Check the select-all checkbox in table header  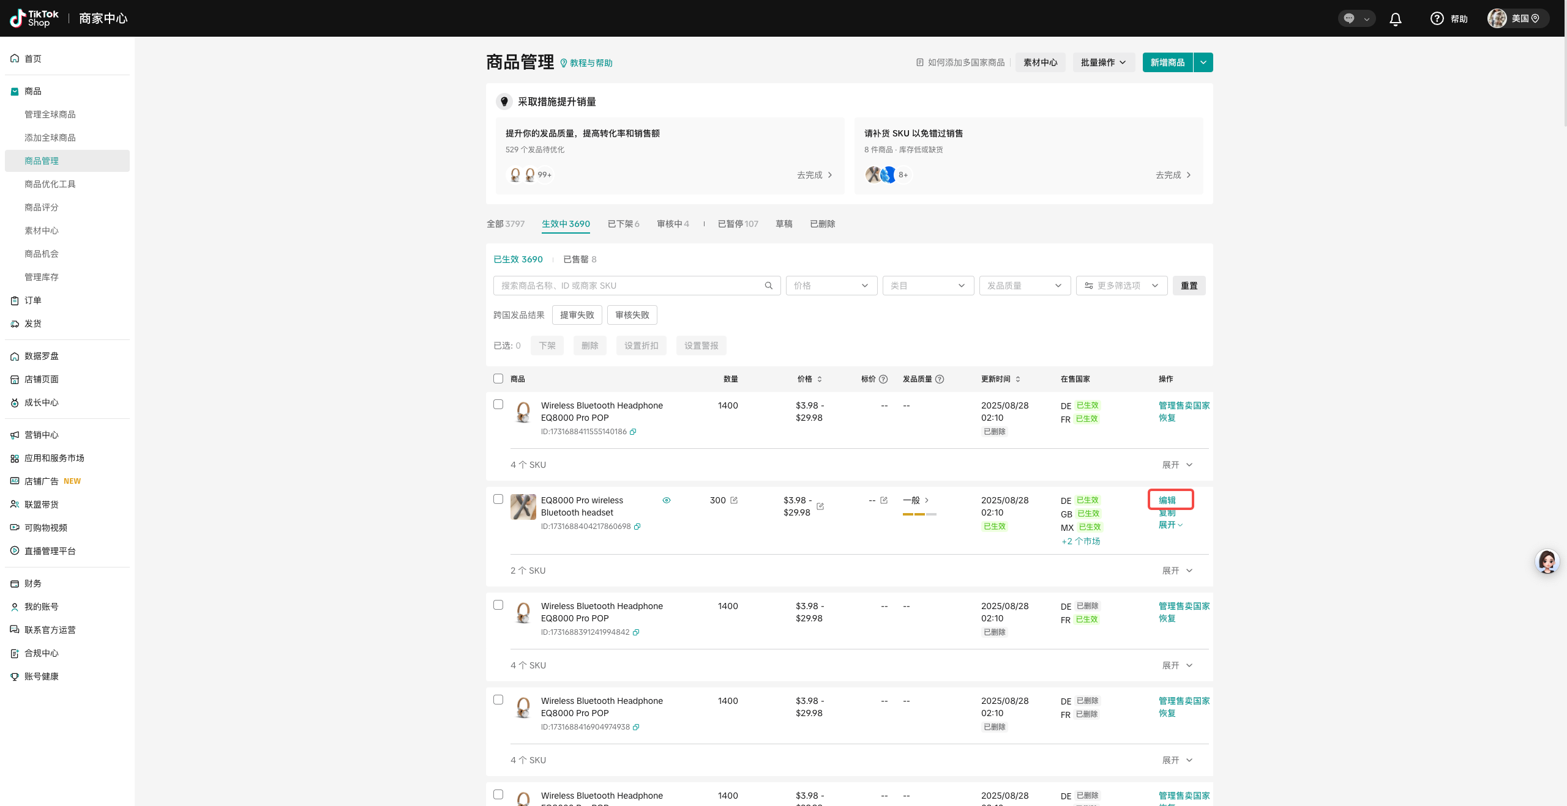point(498,379)
